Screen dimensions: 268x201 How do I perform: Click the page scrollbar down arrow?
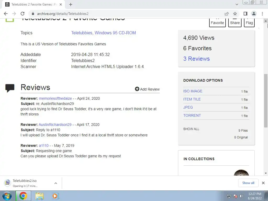click(266, 173)
